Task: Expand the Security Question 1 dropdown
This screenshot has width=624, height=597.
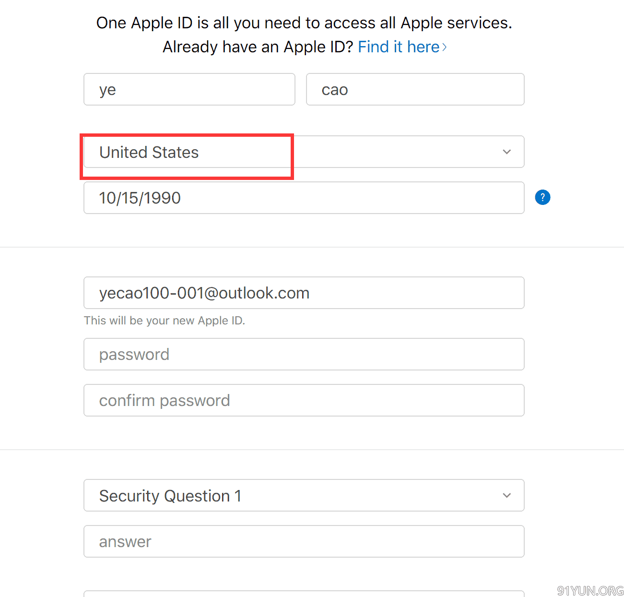Action: (x=304, y=495)
